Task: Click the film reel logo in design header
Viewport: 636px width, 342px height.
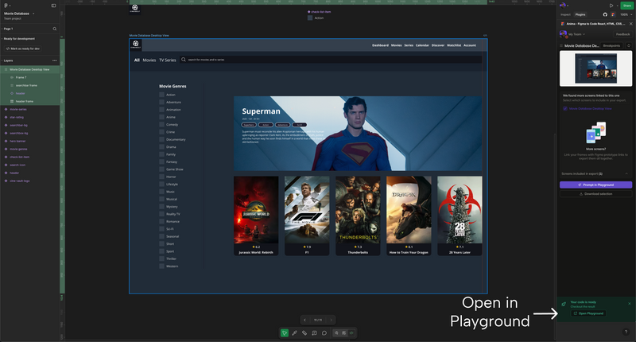Action: coord(135,45)
